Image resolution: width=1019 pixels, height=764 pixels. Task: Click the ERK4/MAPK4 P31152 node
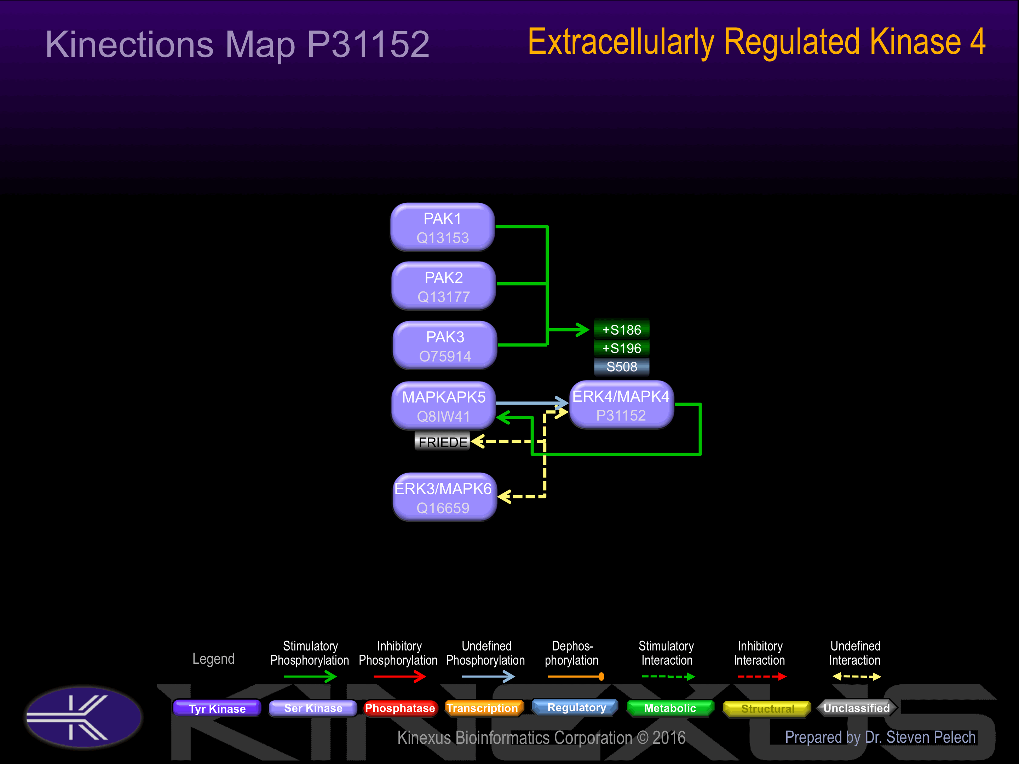pyautogui.click(x=621, y=405)
